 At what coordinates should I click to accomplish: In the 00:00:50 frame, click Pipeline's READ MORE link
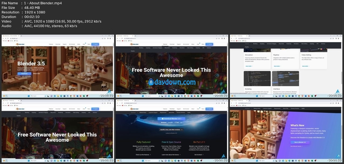277,66
